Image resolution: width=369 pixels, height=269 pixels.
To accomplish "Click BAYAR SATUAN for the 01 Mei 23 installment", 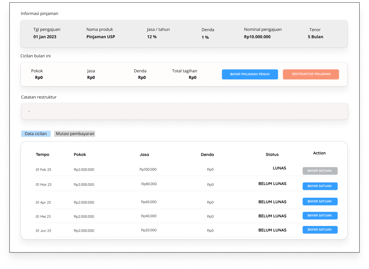I will coord(320,215).
